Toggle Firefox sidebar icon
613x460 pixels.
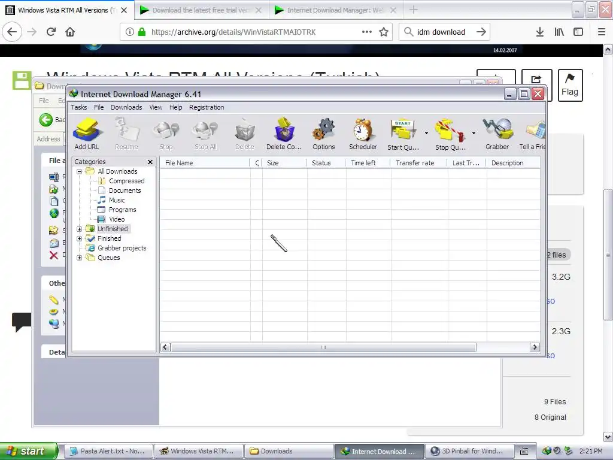(x=578, y=32)
